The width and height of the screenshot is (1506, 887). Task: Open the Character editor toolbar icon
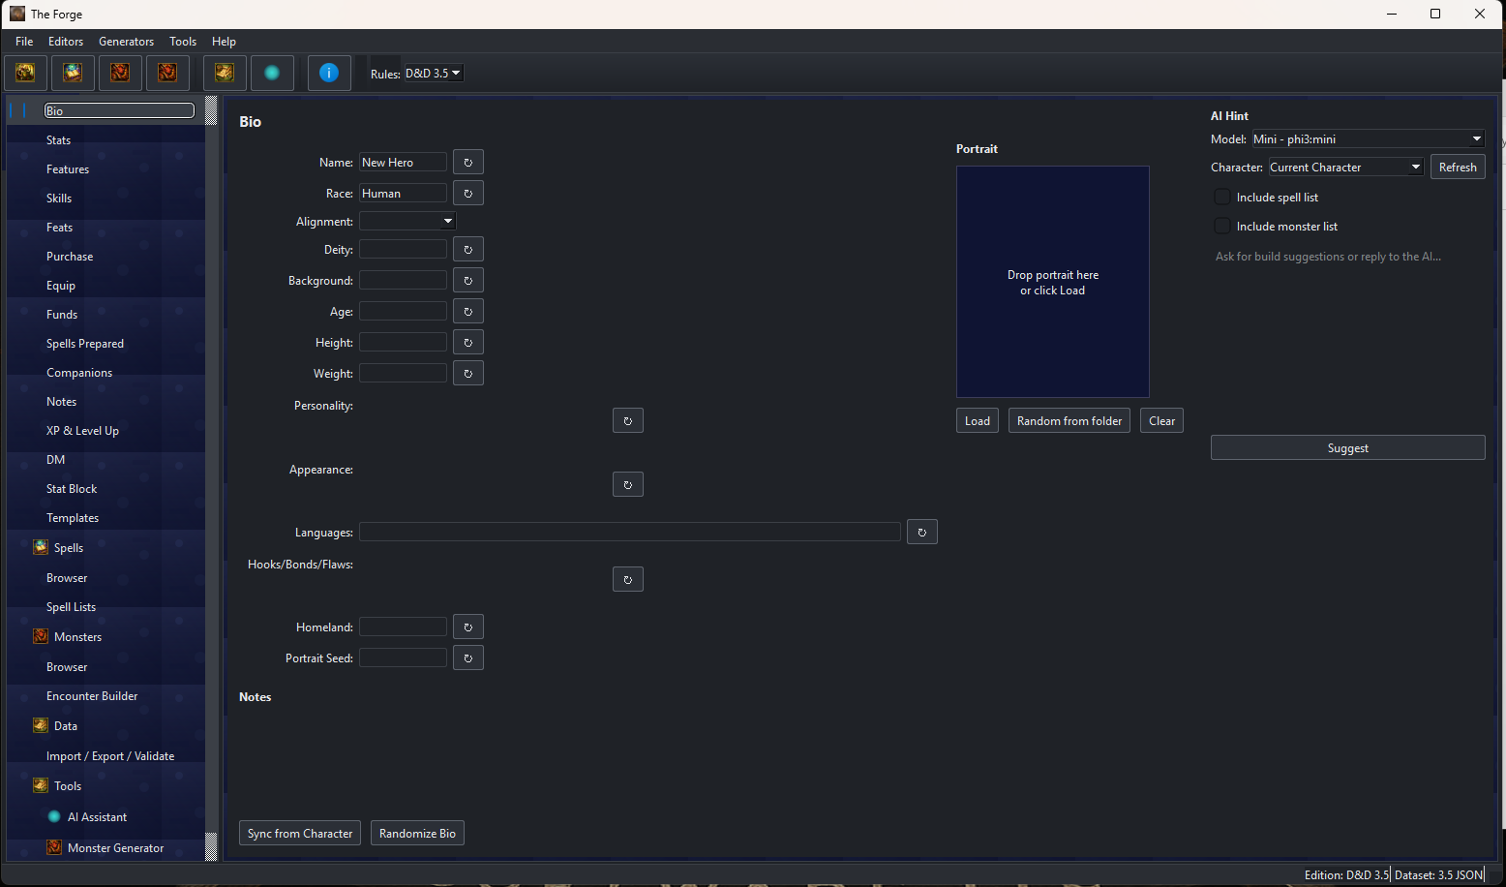[24, 73]
